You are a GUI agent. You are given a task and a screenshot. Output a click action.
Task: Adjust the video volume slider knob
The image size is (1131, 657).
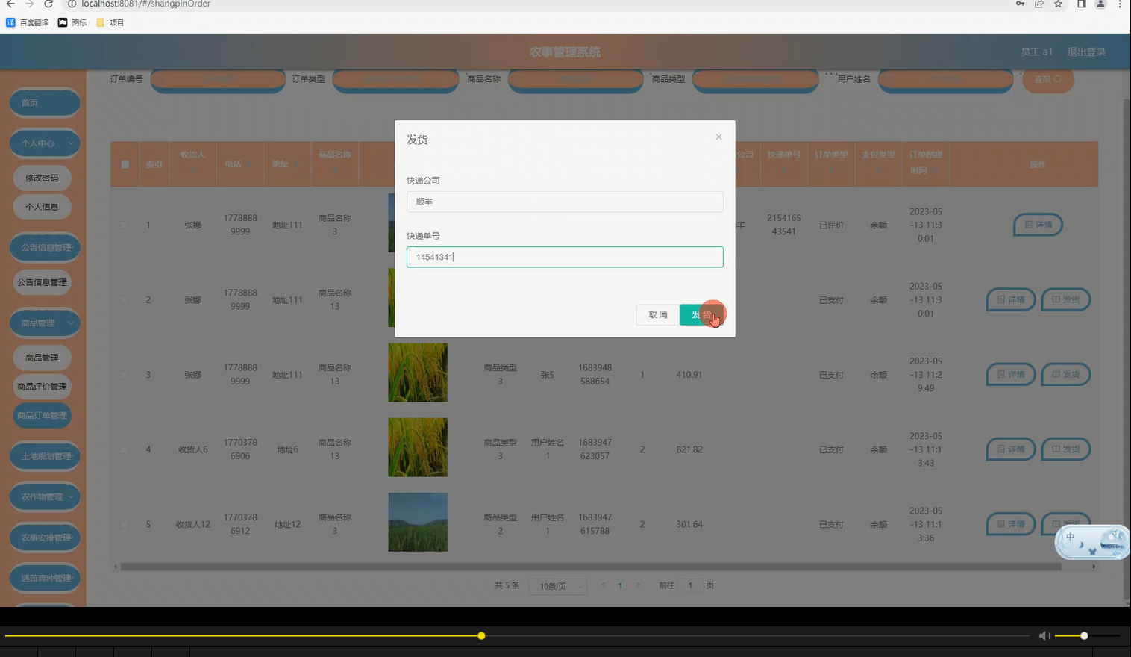pos(1084,635)
